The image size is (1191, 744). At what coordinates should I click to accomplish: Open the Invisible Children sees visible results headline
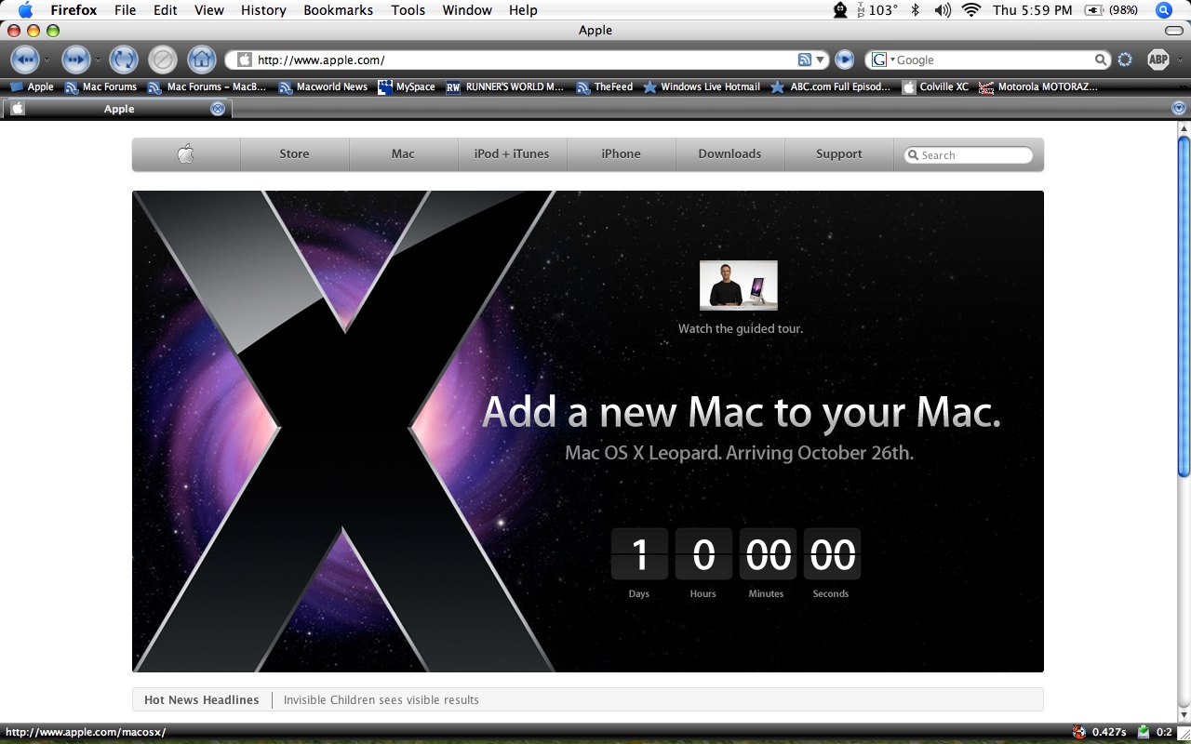tap(381, 699)
